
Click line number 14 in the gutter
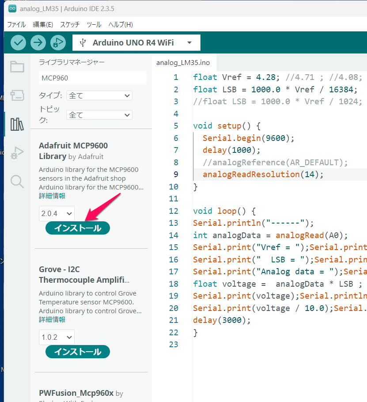pyautogui.click(x=174, y=235)
